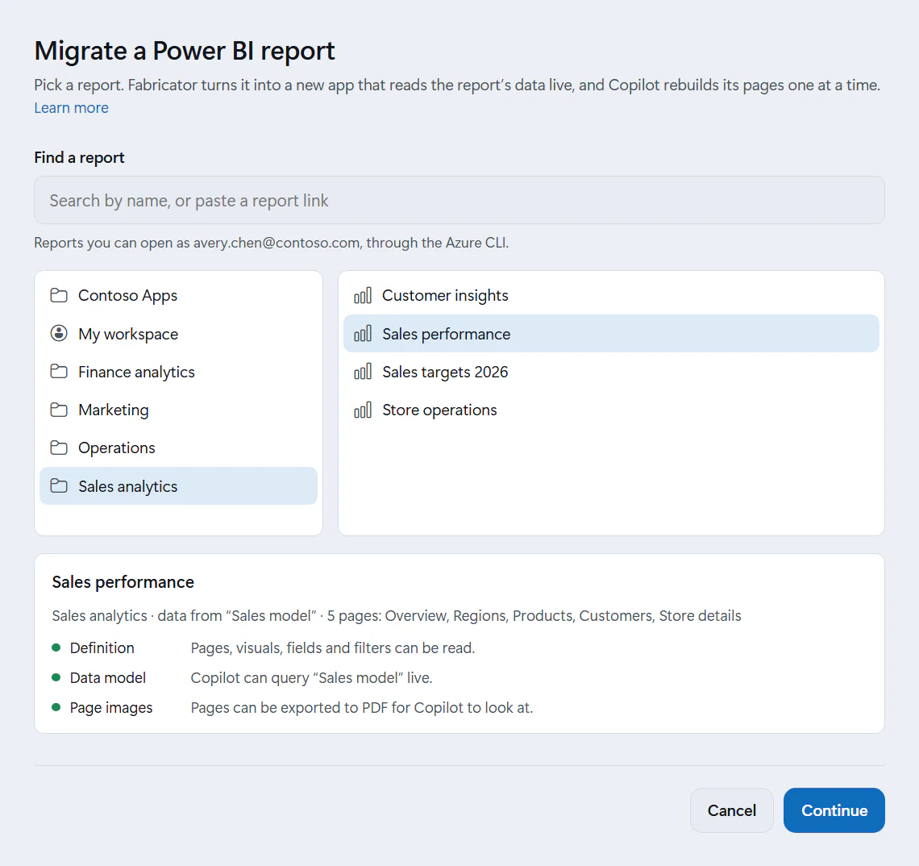Click the Contoso Apps folder icon
Viewport: 919px width, 866px height.
(x=59, y=295)
